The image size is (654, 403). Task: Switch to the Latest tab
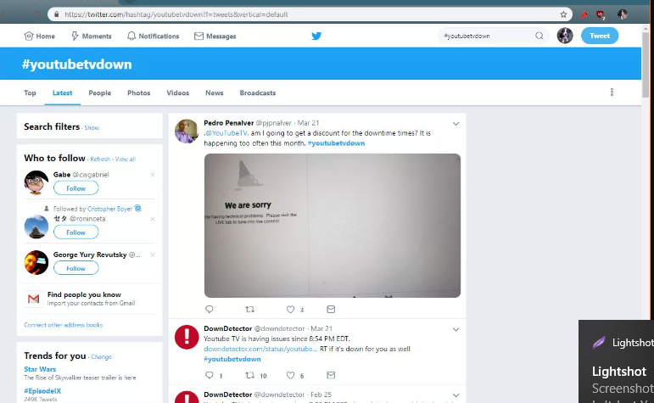pos(62,92)
